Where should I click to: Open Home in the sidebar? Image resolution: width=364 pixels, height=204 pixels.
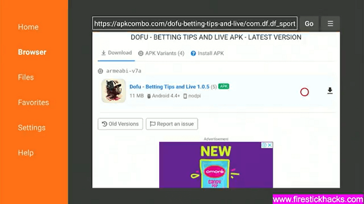(x=28, y=27)
